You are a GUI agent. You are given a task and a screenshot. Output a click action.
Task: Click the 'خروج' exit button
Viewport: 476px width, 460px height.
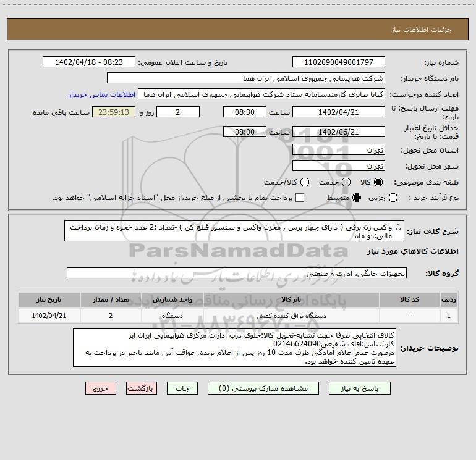[101, 388]
